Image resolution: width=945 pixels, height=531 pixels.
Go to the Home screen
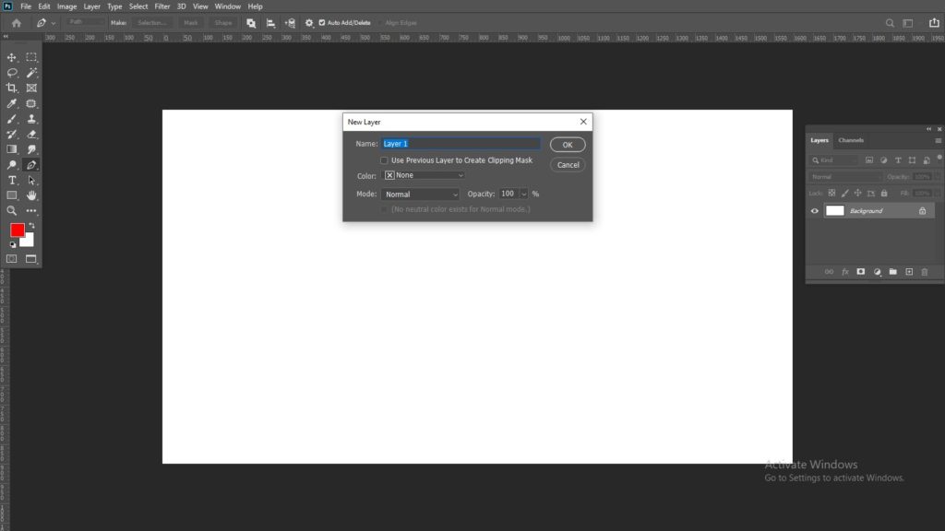[x=17, y=23]
